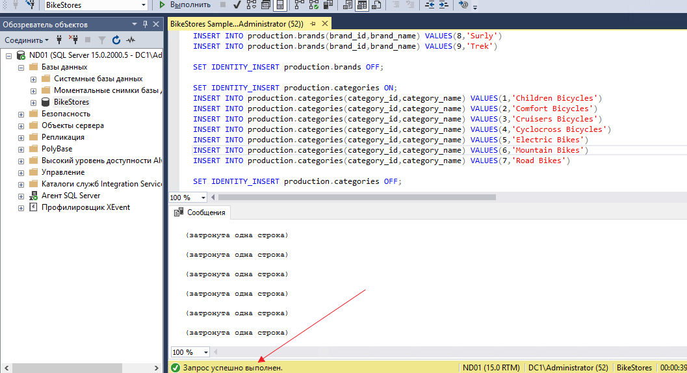The height and width of the screenshot is (373, 687).
Task: Click ND01 (15.0 RTM) status entry
Action: click(491, 368)
